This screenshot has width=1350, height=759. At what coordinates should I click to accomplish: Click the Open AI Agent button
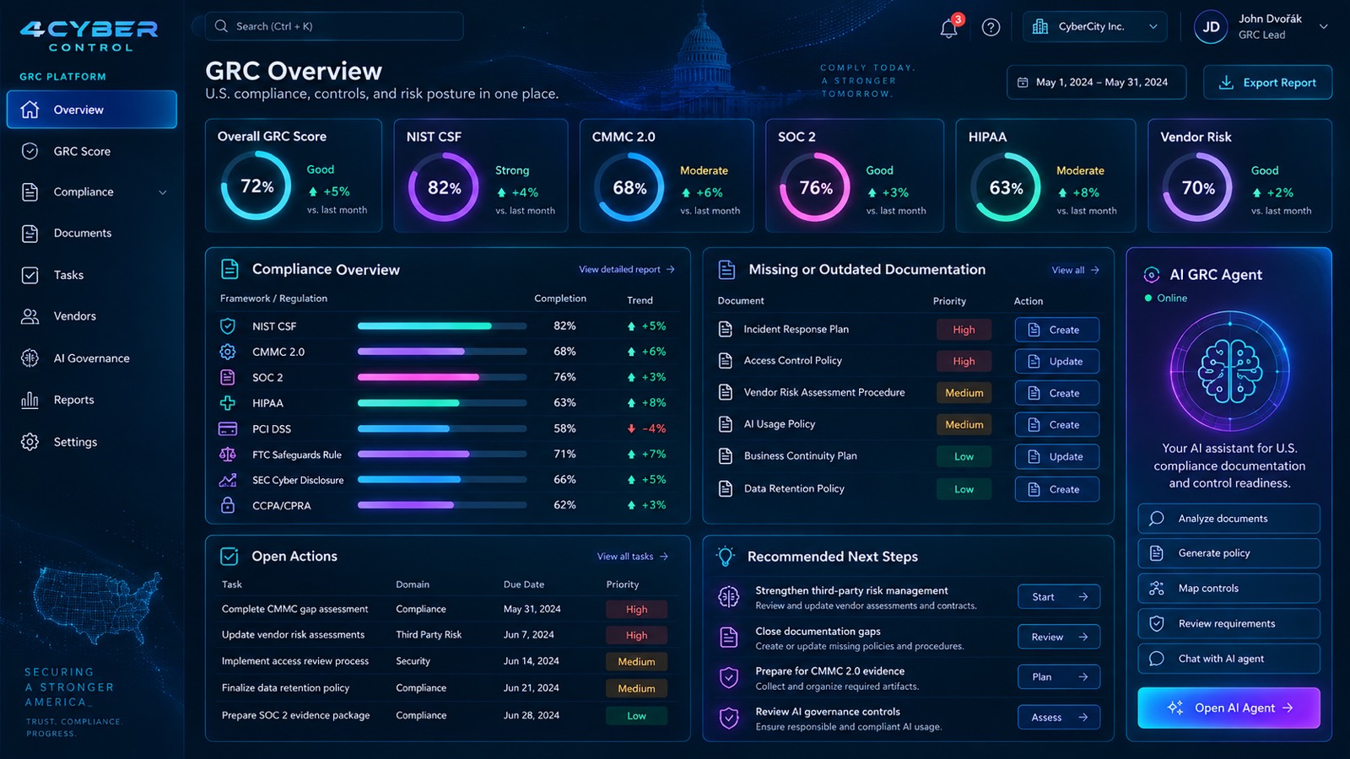[x=1228, y=708]
